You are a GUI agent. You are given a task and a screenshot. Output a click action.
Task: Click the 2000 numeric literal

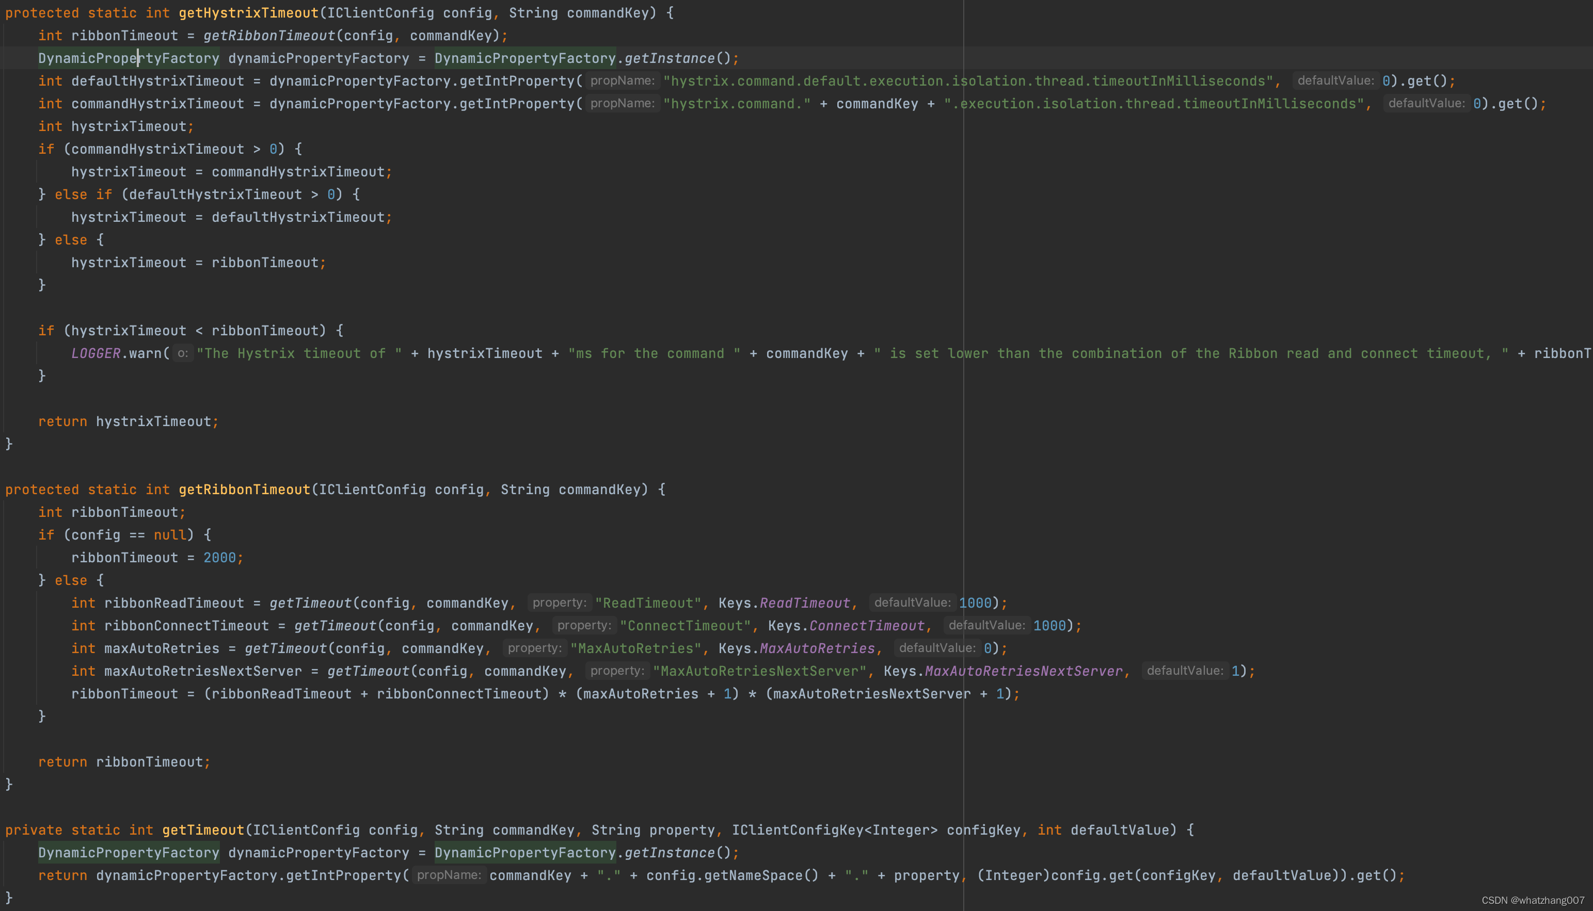[219, 558]
